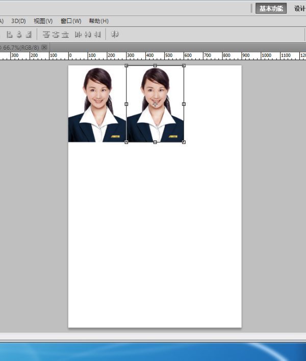Switch to the 设计 workspace

[300, 8]
